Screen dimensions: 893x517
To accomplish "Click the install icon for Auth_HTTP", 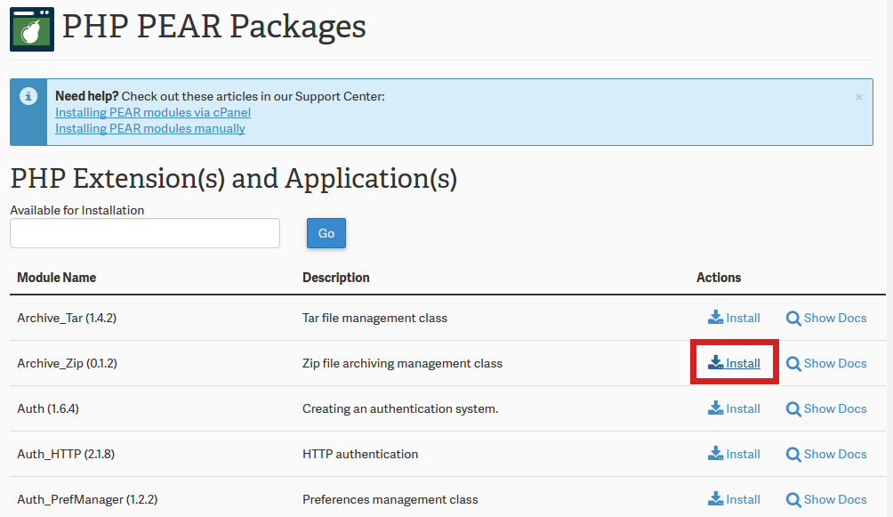I will point(716,454).
